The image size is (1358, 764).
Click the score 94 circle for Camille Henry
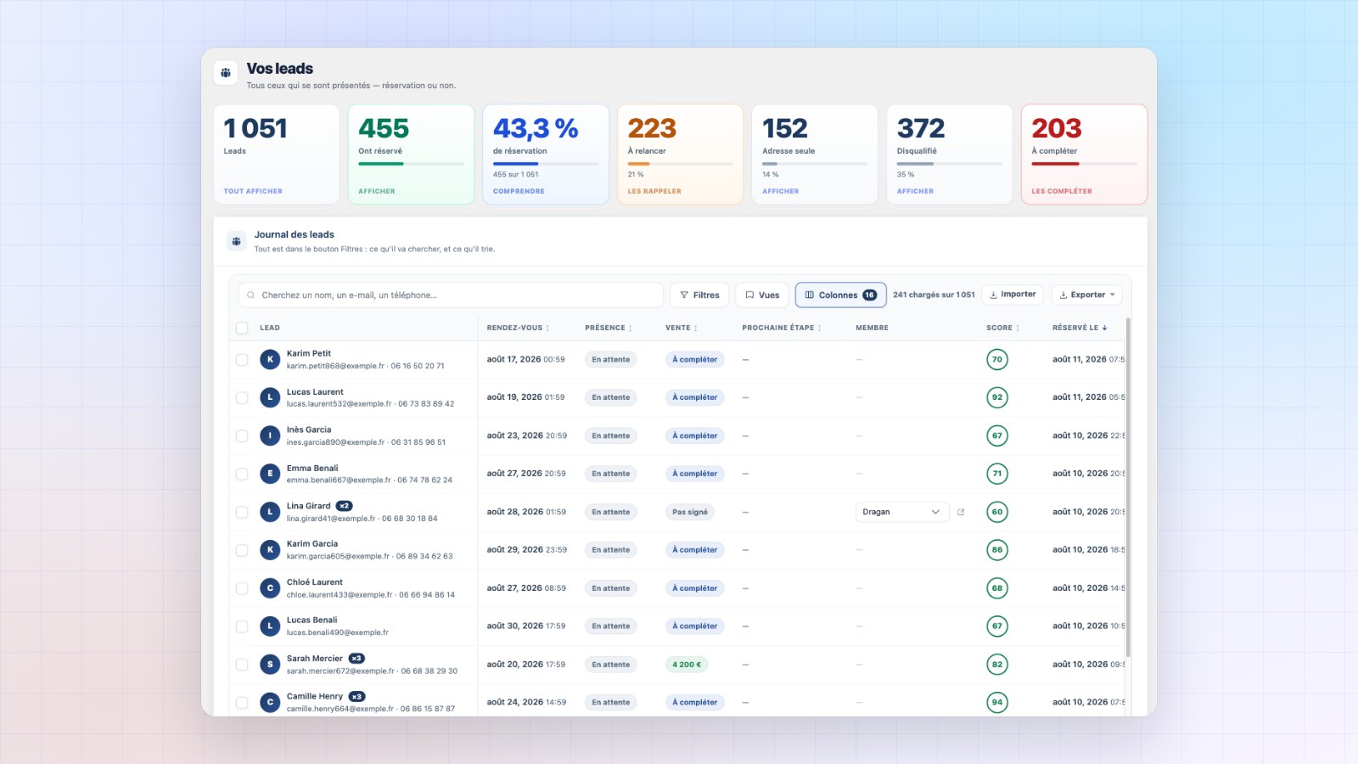pos(997,702)
